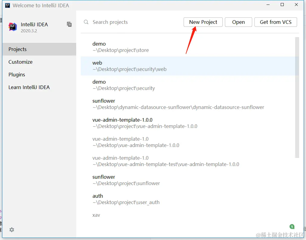Viewport: 306px width, 240px height.
Task: Open the Customize section
Action: [x=39, y=62]
